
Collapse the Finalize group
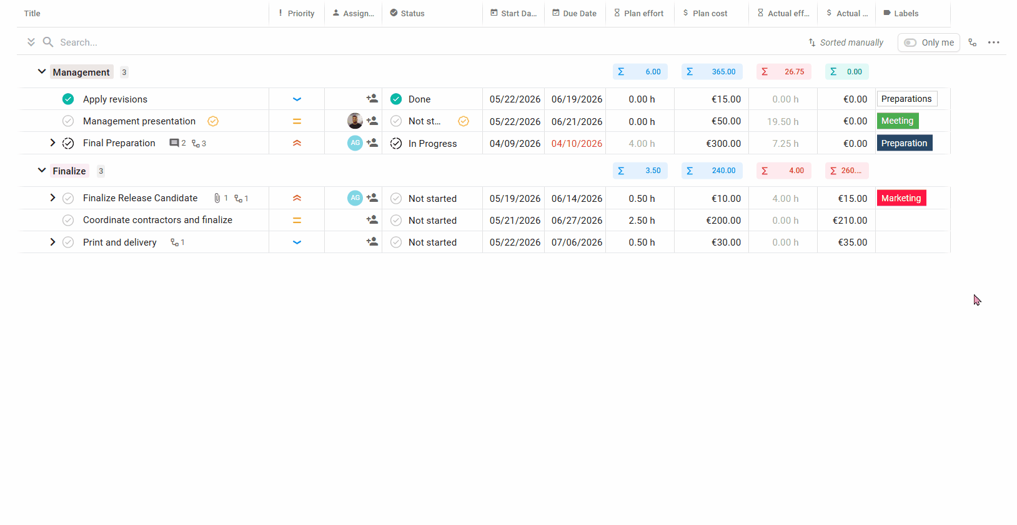pos(41,171)
